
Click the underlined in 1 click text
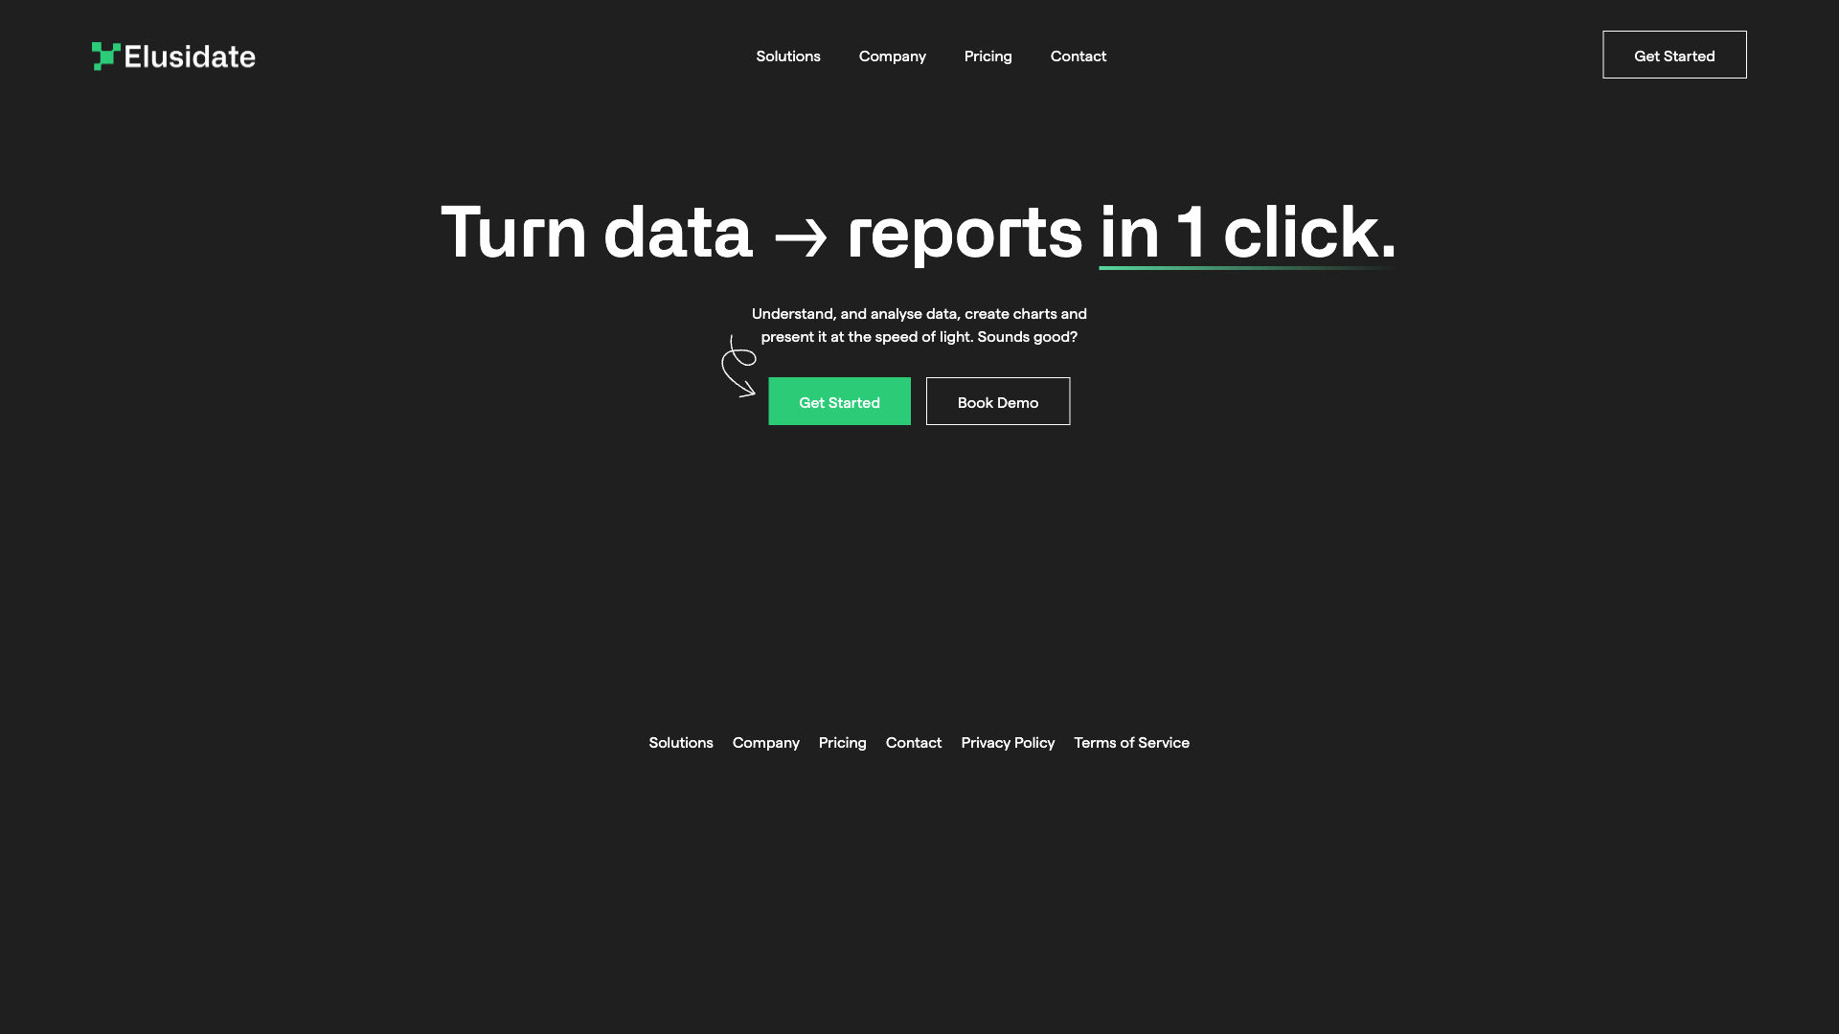point(1244,230)
